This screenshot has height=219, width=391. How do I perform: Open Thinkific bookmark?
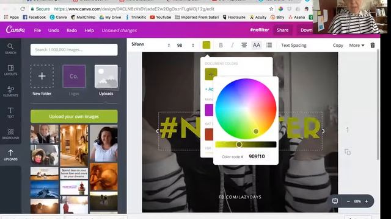click(136, 17)
